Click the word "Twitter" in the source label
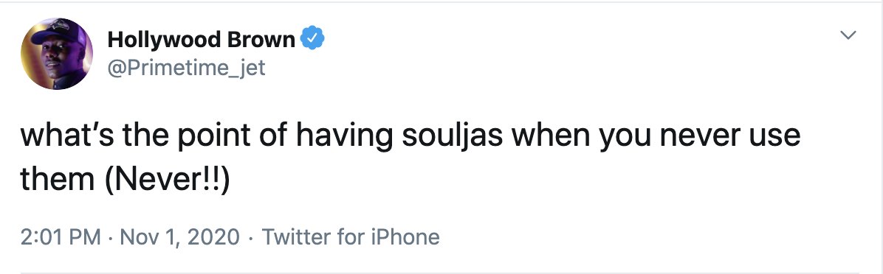Image resolution: width=883 pixels, height=274 pixels. click(x=296, y=236)
